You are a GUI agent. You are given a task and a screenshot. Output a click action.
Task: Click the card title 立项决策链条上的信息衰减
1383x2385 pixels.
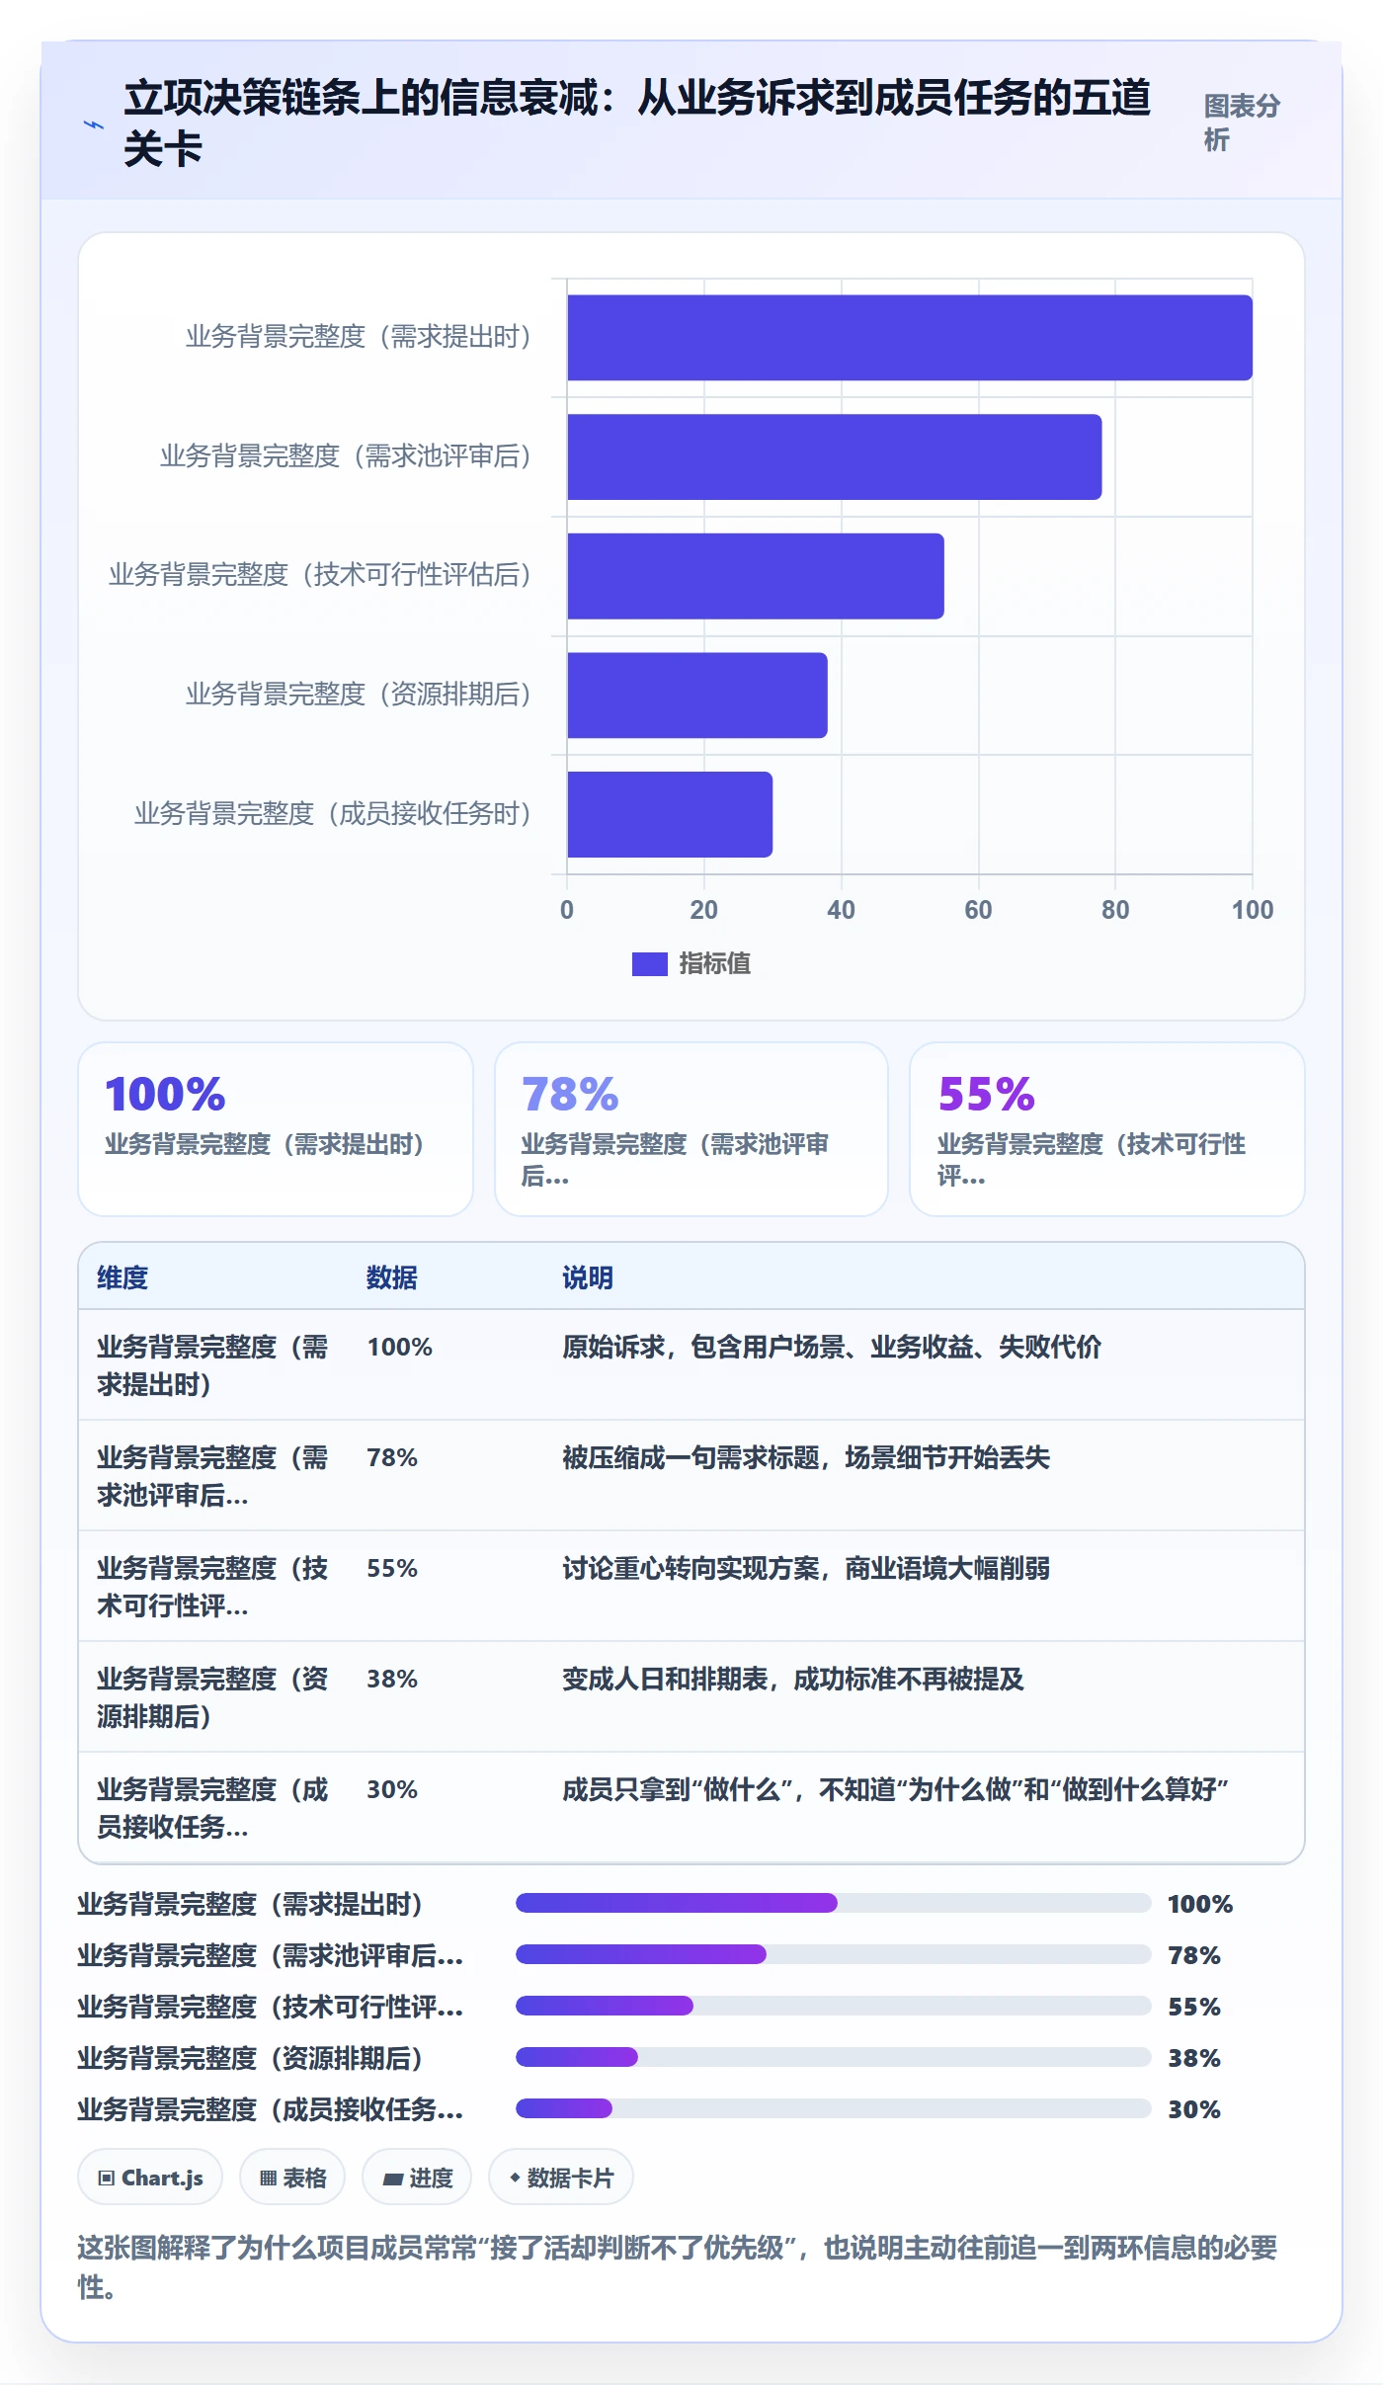(x=637, y=123)
